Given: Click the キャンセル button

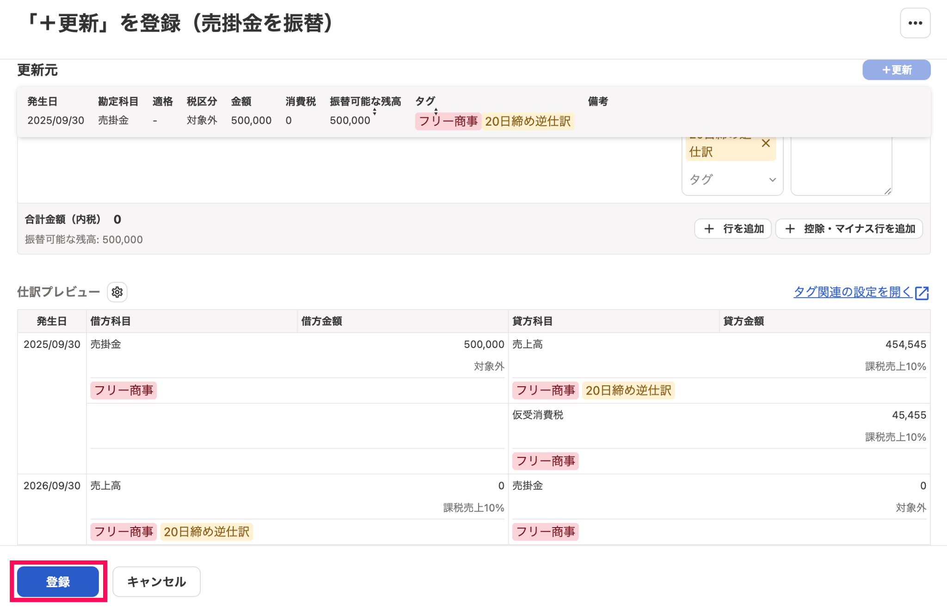Looking at the screenshot, I should [156, 582].
